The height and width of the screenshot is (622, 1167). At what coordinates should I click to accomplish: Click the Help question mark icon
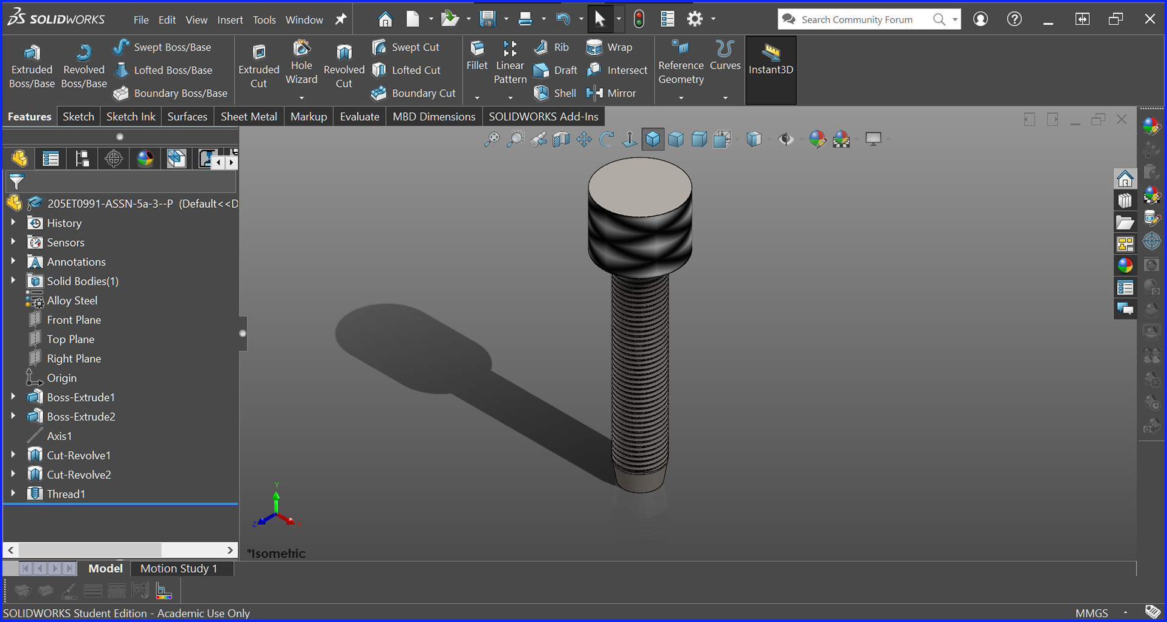[1014, 19]
